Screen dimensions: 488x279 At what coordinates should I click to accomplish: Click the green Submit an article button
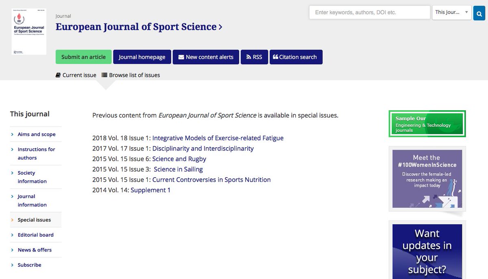pyautogui.click(x=83, y=57)
